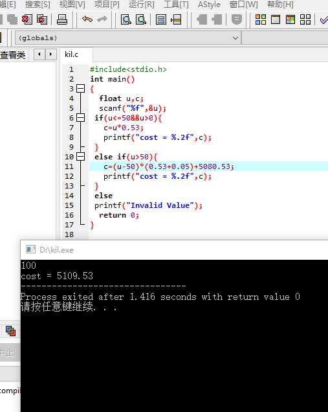Collapse the fold marker at line 6
This screenshot has height=412, width=328.
[x=80, y=118]
